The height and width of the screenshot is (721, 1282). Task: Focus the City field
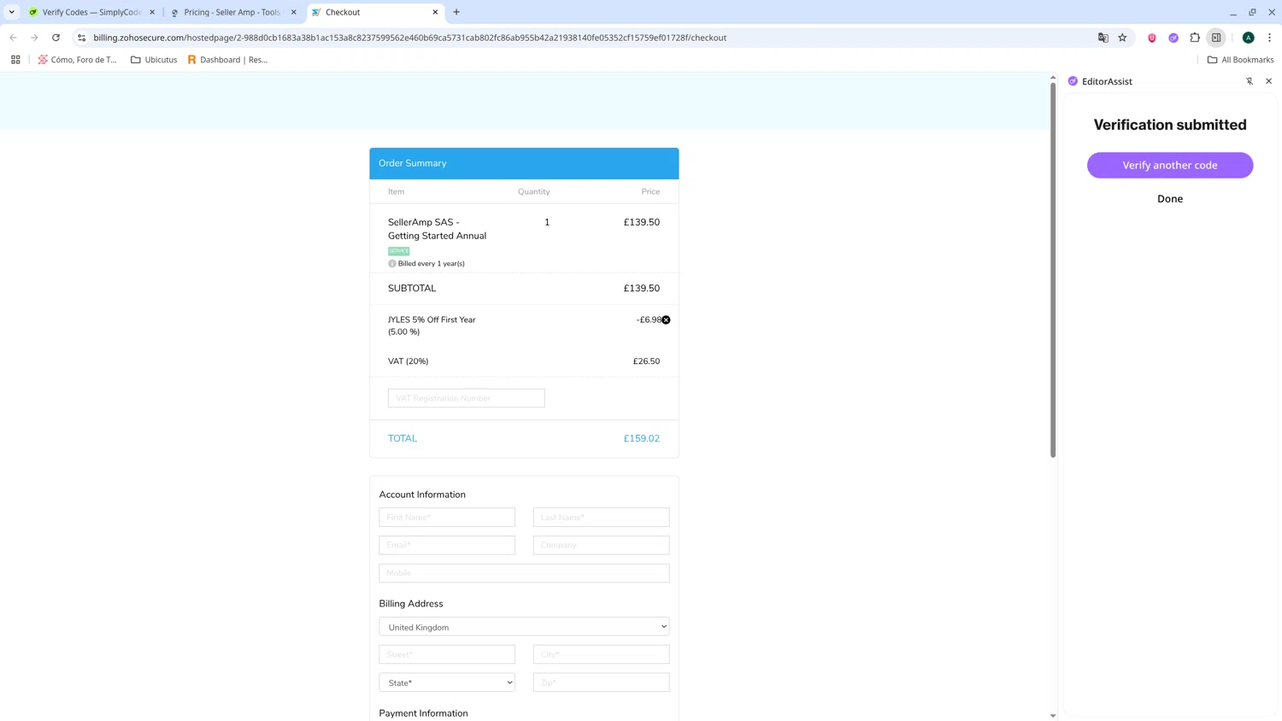click(601, 654)
